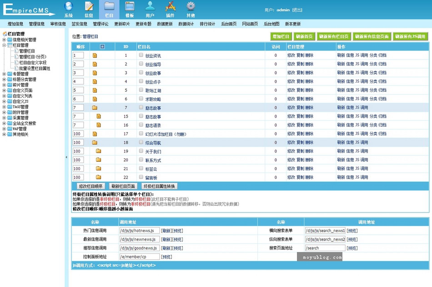Click the file icon in the 求职攻略 row
This screenshot has width=432, height=287.
(x=95, y=99)
